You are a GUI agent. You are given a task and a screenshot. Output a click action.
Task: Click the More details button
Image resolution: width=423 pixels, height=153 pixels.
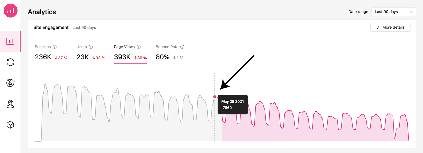(x=390, y=27)
